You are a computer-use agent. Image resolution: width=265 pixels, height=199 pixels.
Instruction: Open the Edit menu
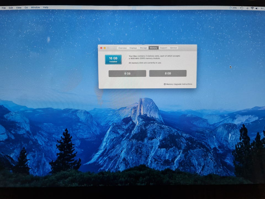[11, 8]
